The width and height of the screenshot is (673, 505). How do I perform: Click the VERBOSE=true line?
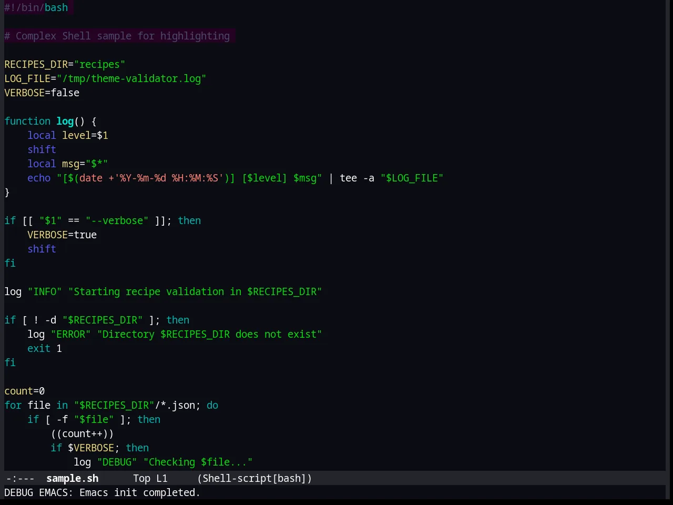click(62, 235)
